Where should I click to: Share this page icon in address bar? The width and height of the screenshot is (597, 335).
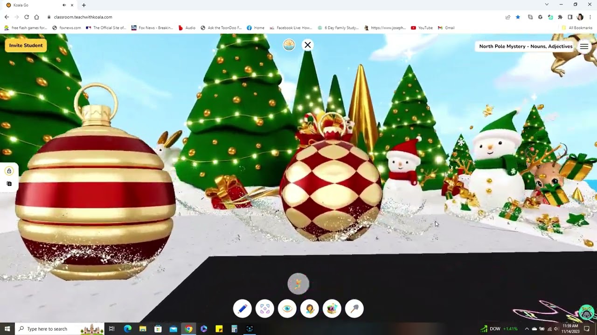(x=507, y=17)
